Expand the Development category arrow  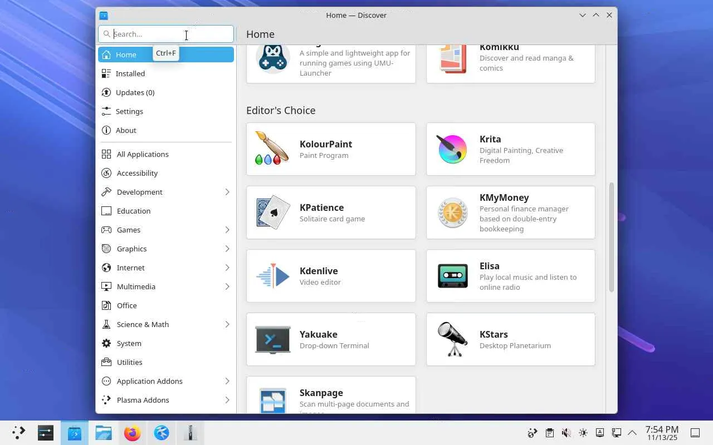227,192
